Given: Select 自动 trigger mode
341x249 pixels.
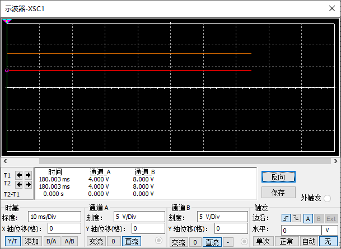Looking at the screenshot, I should pos(309,241).
